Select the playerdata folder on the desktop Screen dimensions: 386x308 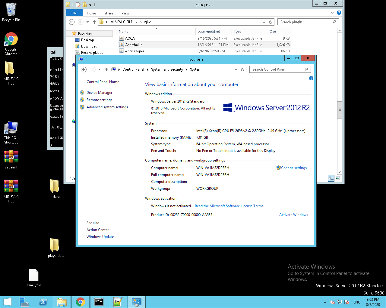56,248
